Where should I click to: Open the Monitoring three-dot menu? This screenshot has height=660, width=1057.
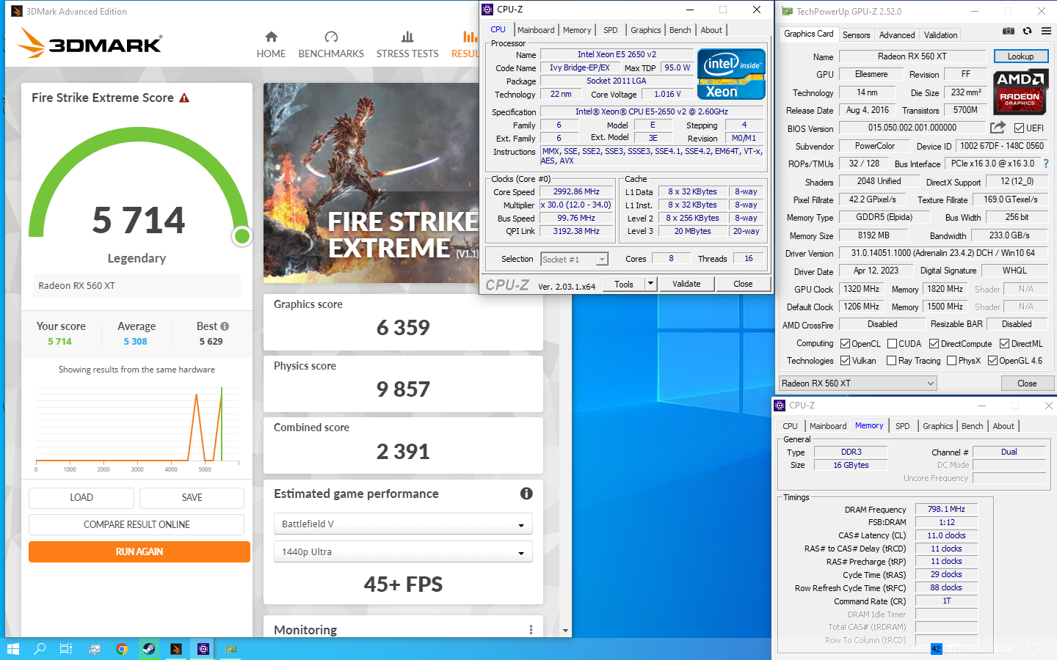pyautogui.click(x=531, y=630)
